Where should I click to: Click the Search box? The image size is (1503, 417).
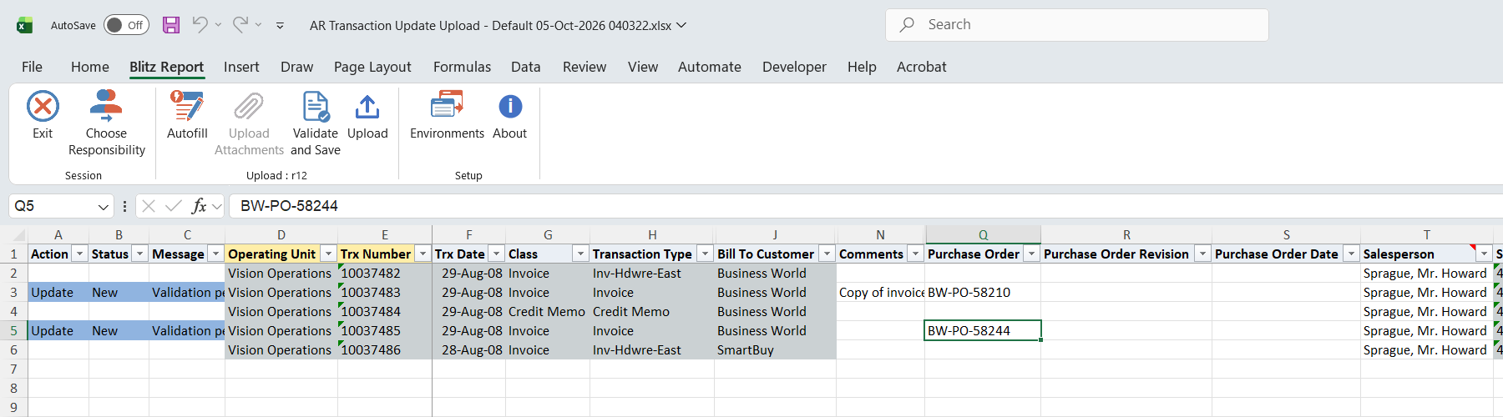click(x=1077, y=25)
